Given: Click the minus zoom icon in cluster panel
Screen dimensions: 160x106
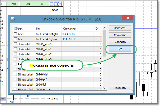Looking at the screenshot, I should pos(52,4).
